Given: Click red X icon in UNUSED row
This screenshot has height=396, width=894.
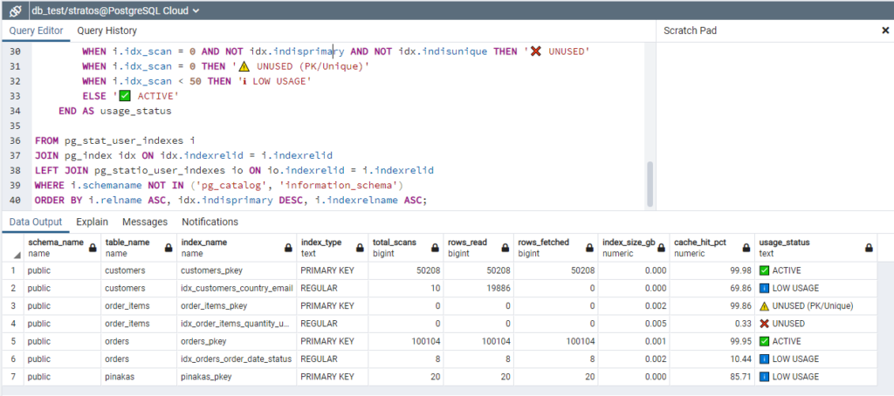Looking at the screenshot, I should click(765, 324).
